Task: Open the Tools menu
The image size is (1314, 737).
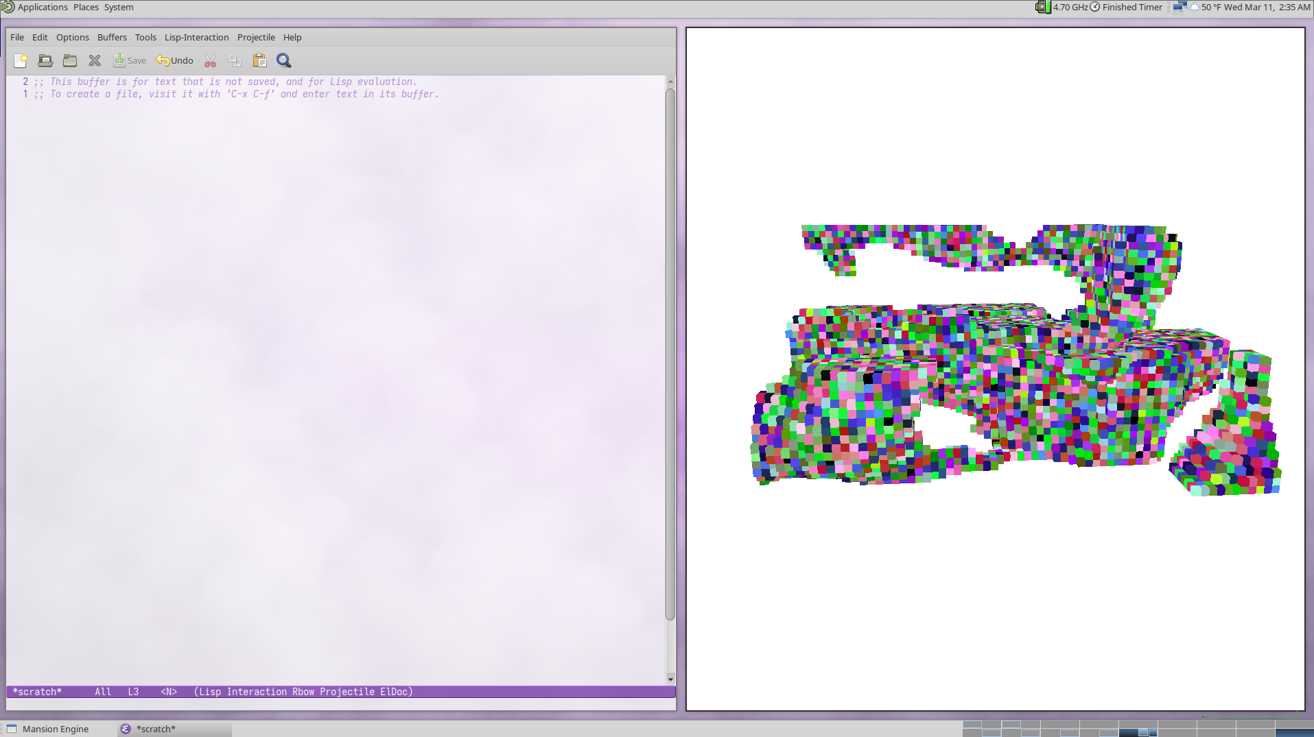Action: [x=145, y=38]
